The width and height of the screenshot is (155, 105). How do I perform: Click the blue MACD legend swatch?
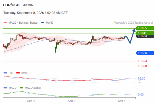[x=5, y=88]
